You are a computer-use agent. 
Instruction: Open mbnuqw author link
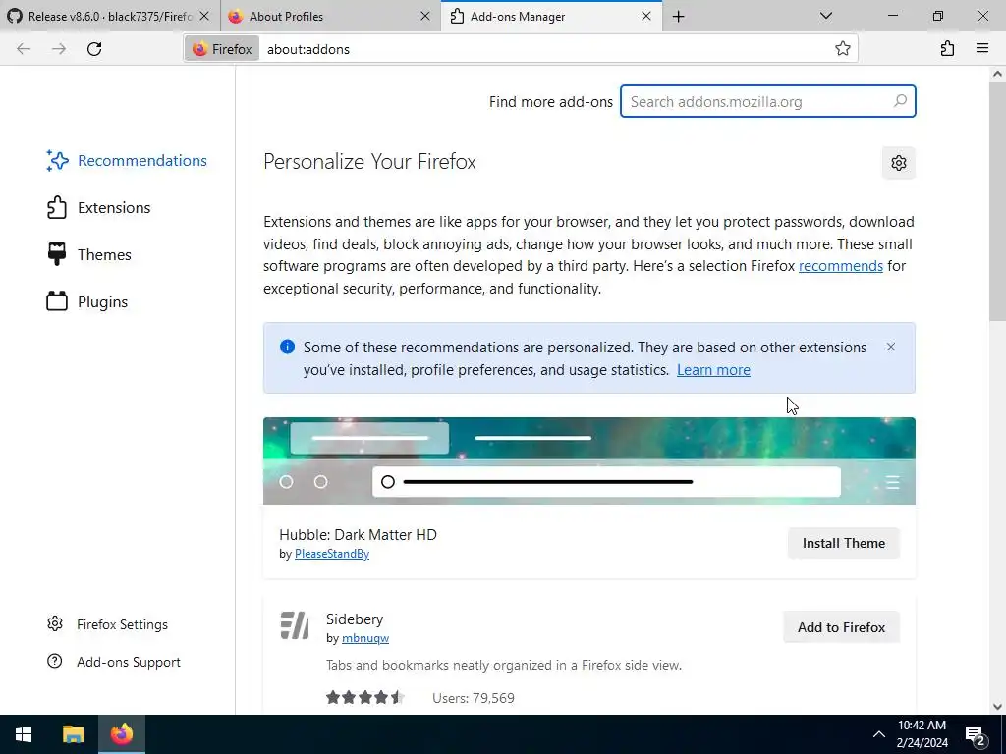point(365,638)
